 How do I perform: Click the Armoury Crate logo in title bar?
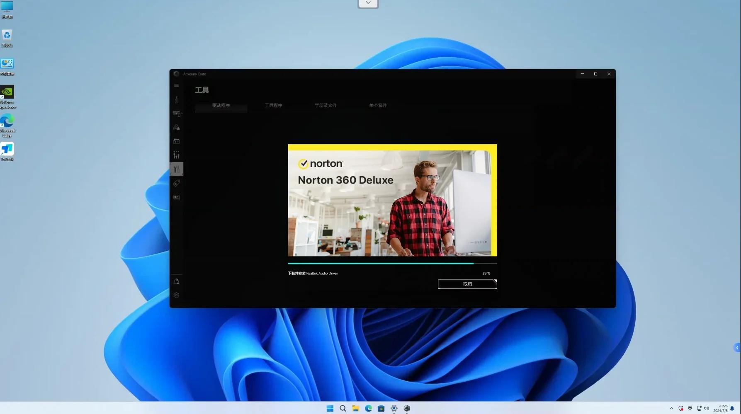pos(176,74)
